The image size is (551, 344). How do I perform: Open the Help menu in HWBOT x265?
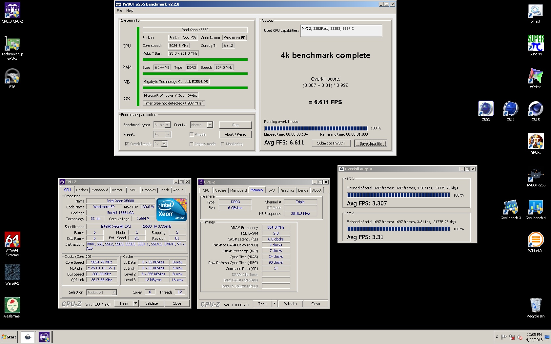[x=130, y=10]
